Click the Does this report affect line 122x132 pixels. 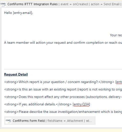63,97
